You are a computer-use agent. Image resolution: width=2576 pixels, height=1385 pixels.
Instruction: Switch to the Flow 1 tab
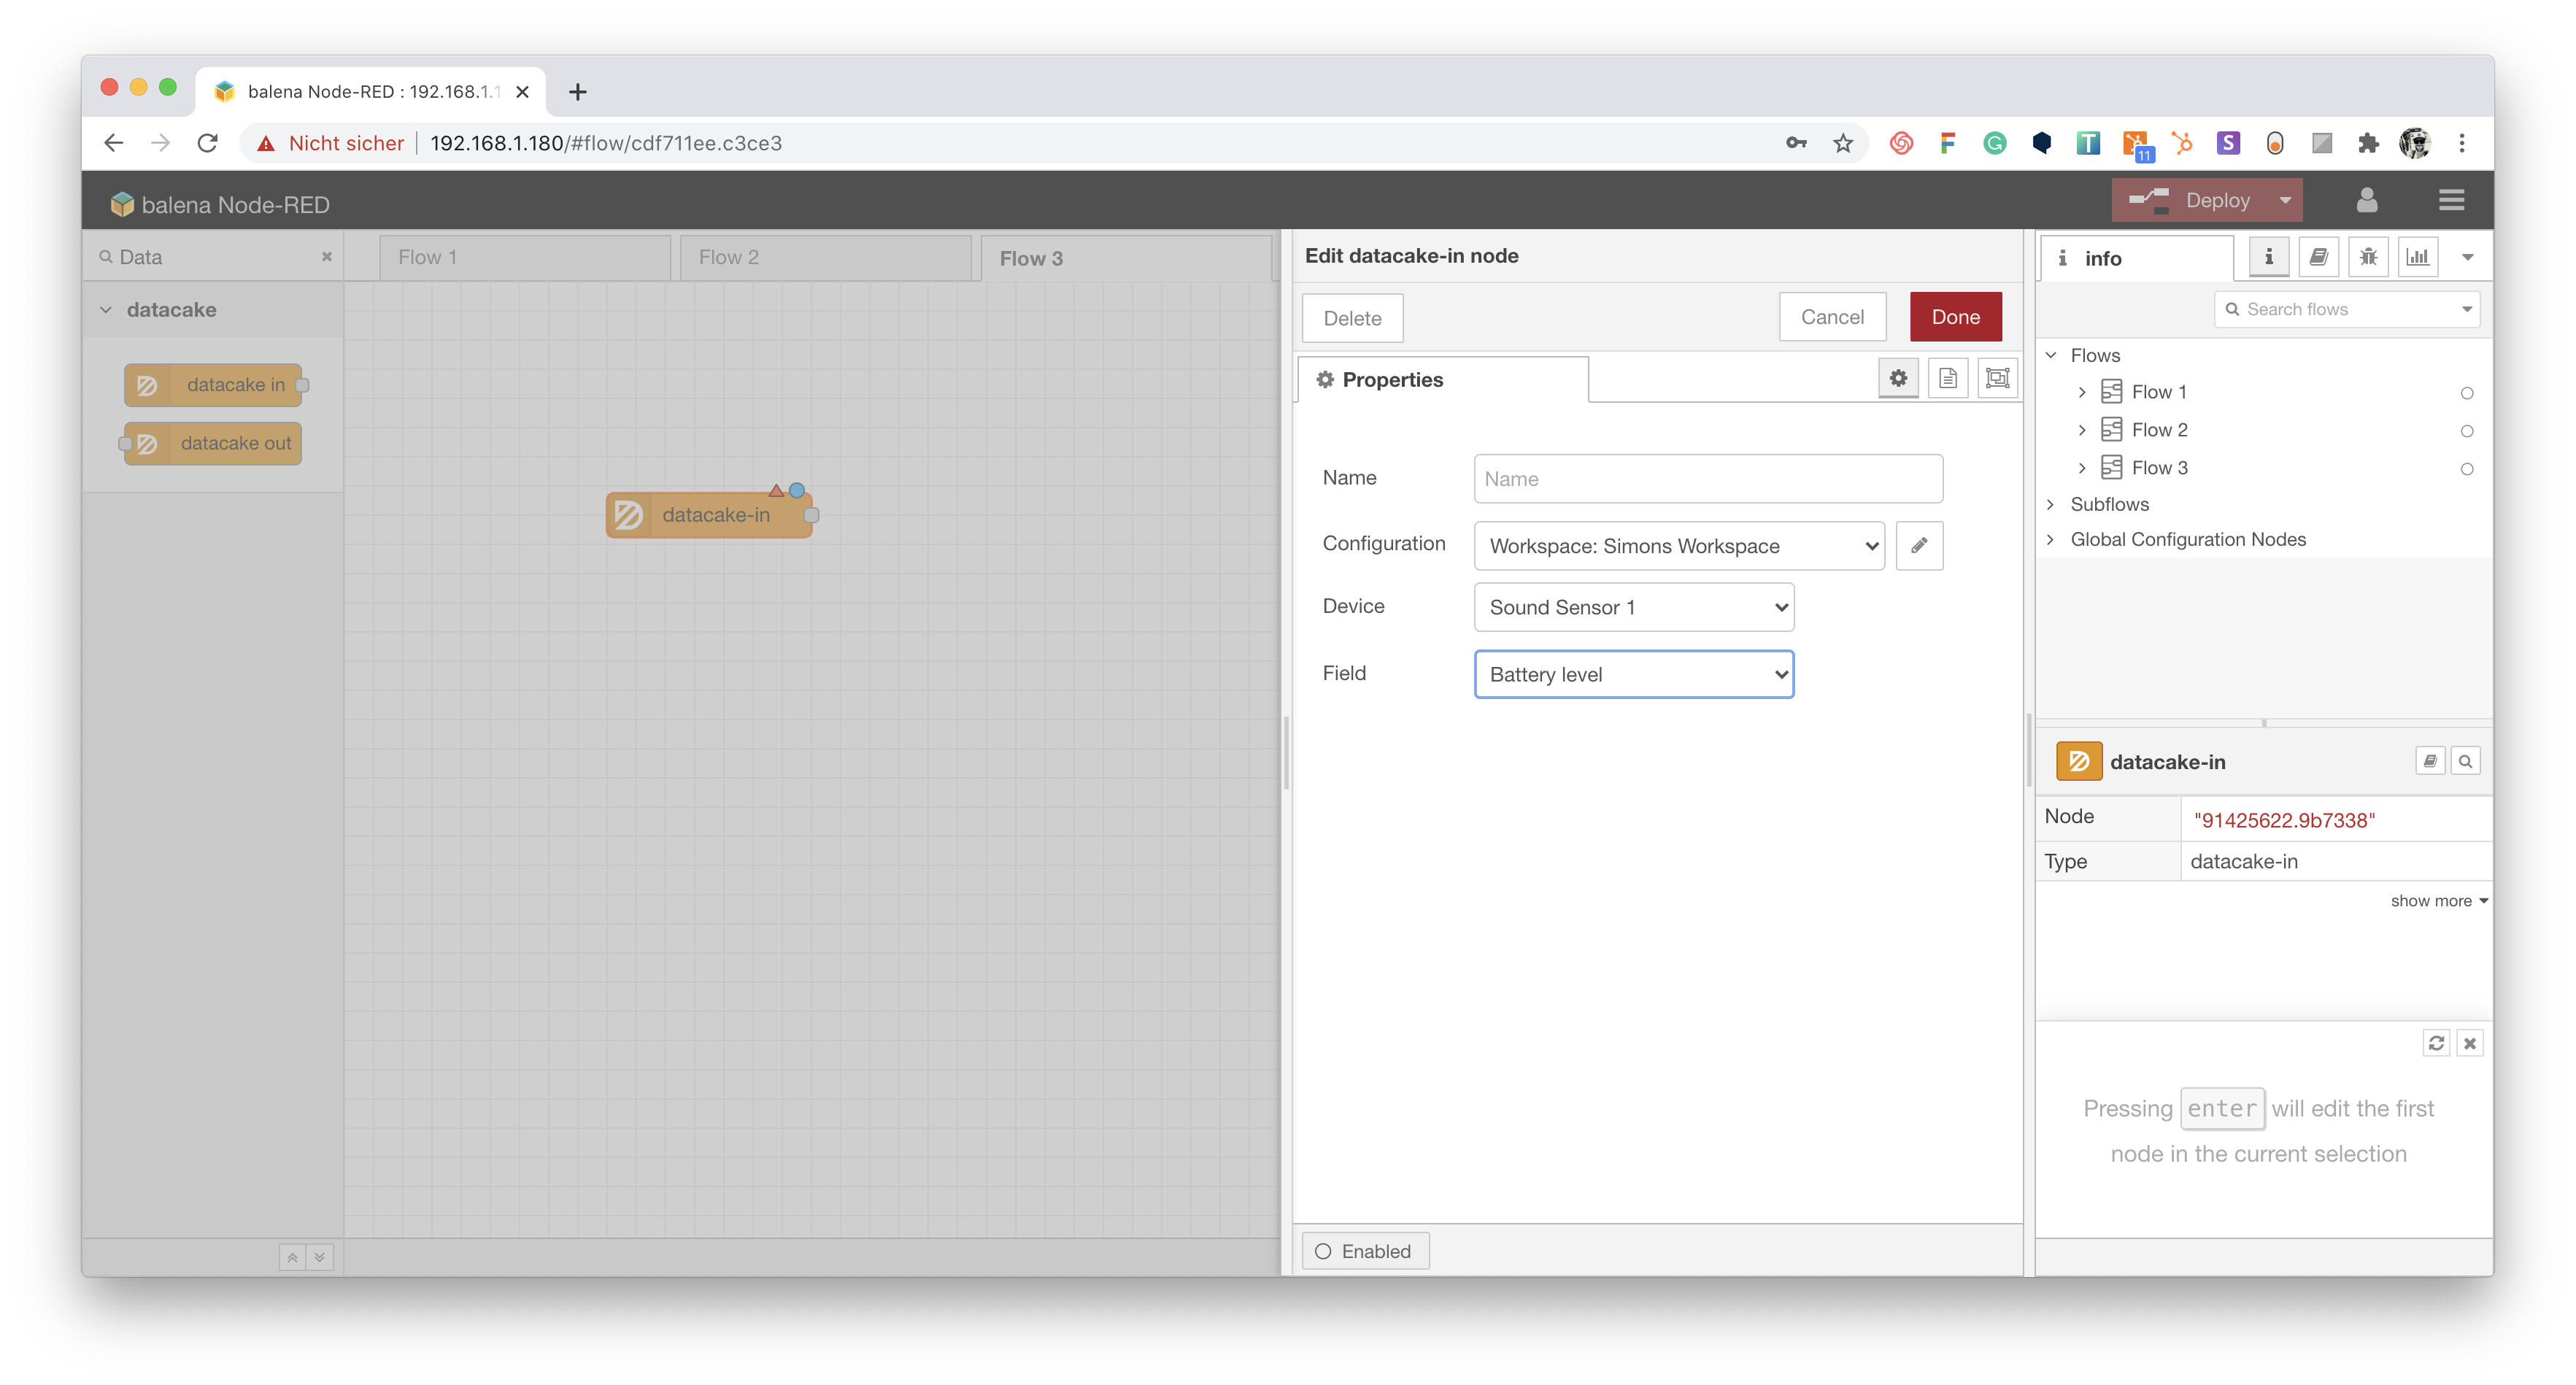tap(525, 257)
